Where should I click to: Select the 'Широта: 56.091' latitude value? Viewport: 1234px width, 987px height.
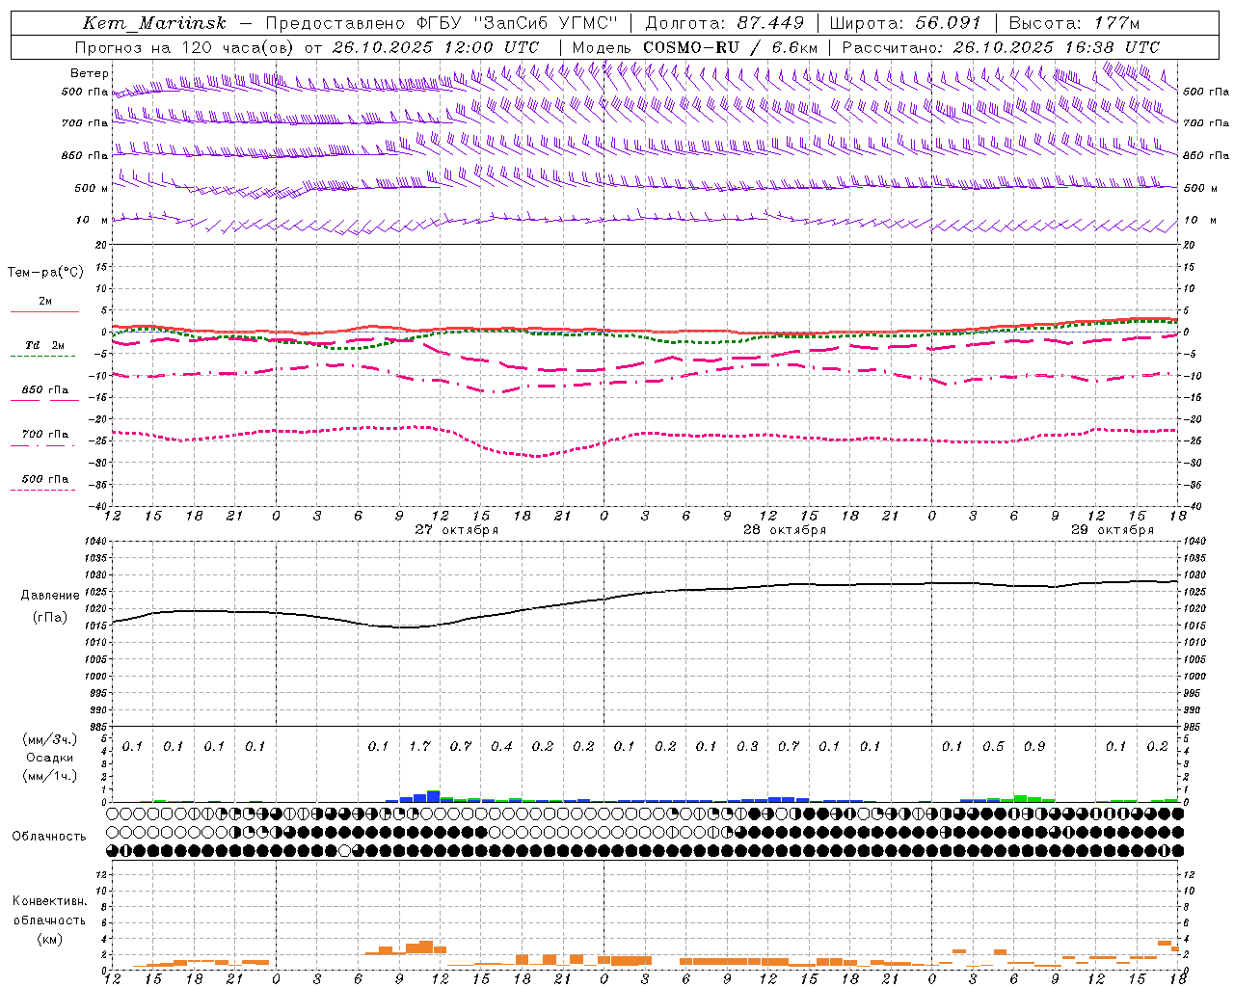coord(905,23)
